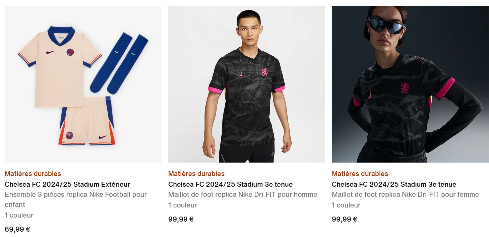Image resolution: width=489 pixels, height=237 pixels.
Task: Click 'Matières durables' label for women's jersey
Action: pos(360,174)
